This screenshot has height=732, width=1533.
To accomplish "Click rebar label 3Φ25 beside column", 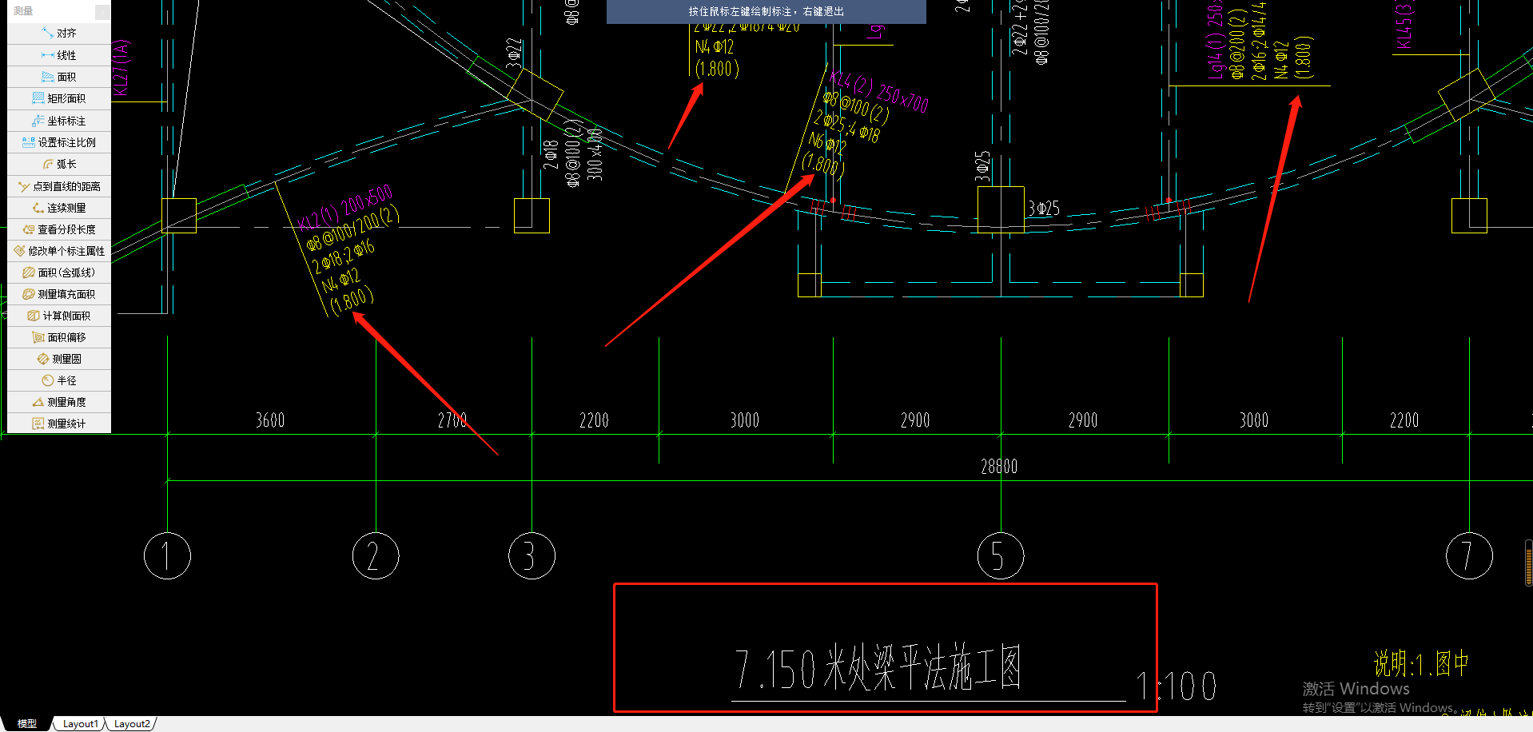I will point(1044,209).
